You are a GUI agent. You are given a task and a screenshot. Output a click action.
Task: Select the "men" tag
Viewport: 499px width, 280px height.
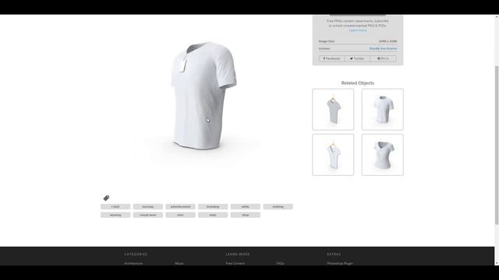point(180,215)
